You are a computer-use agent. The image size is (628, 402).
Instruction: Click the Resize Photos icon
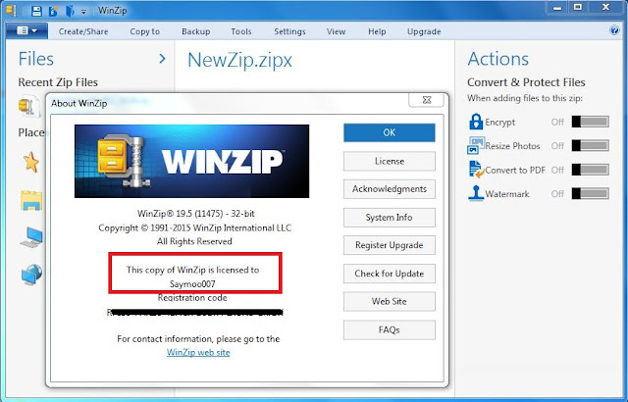[476, 145]
